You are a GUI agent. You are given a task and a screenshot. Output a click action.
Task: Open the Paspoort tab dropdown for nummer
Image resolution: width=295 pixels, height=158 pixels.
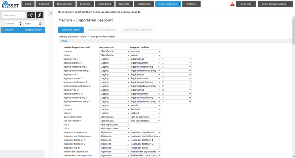(x=115, y=51)
